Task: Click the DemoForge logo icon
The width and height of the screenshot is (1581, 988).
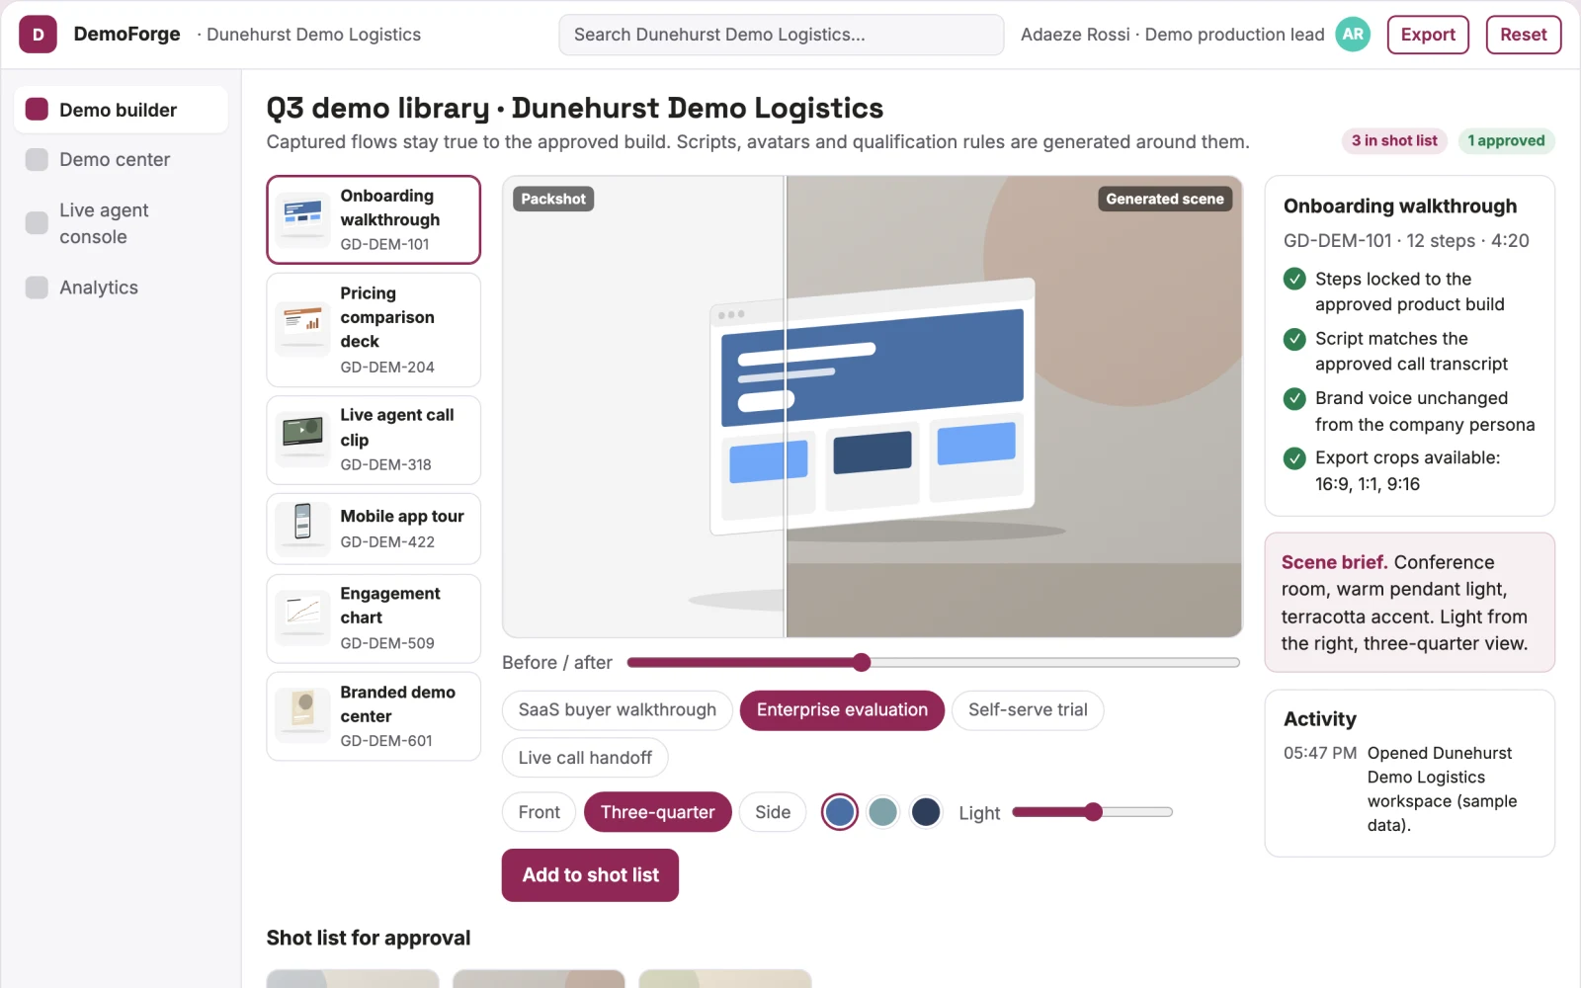Action: point(38,35)
